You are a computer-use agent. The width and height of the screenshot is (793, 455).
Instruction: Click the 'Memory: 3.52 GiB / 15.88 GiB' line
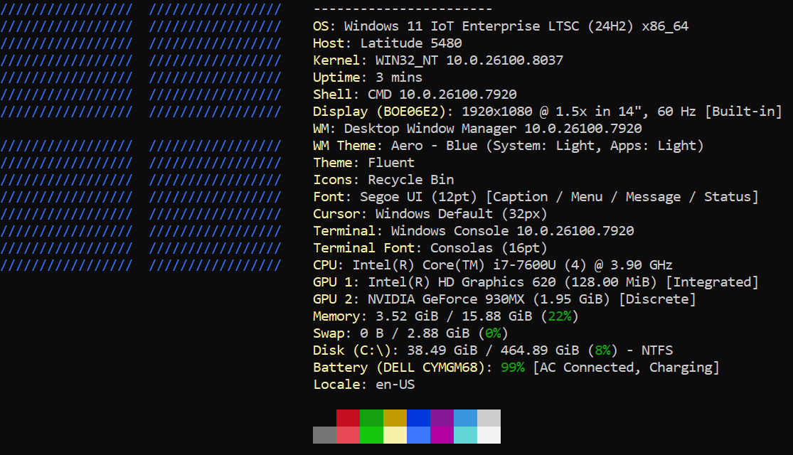[x=446, y=316]
